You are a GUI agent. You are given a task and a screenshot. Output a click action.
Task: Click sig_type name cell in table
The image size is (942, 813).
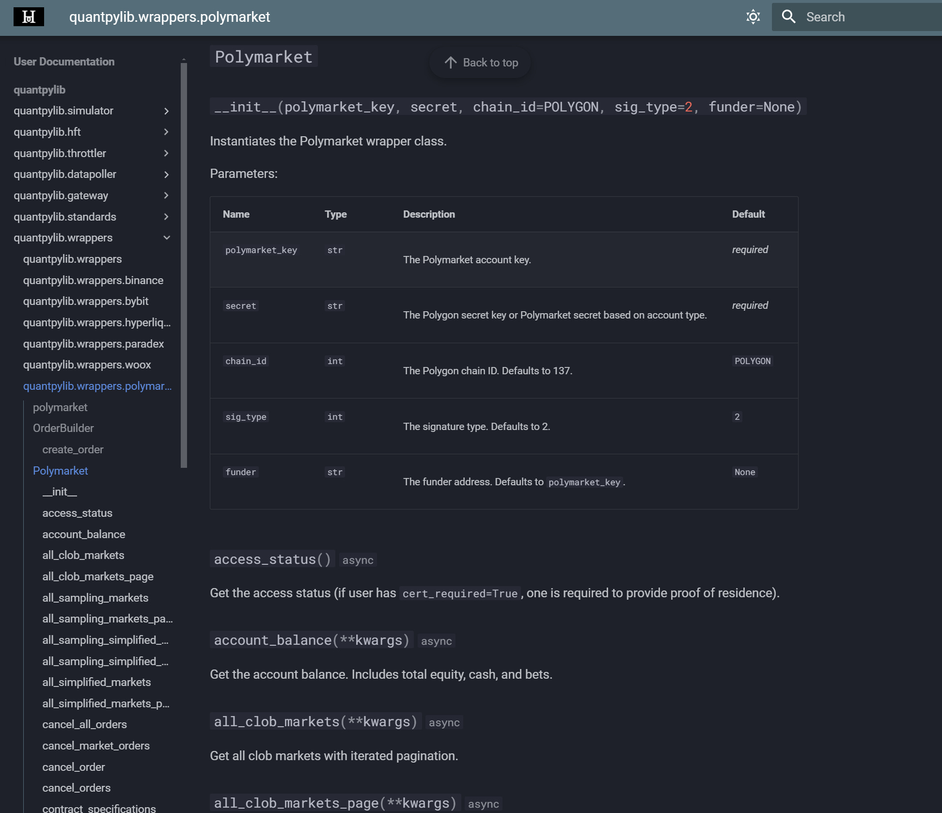tap(246, 417)
